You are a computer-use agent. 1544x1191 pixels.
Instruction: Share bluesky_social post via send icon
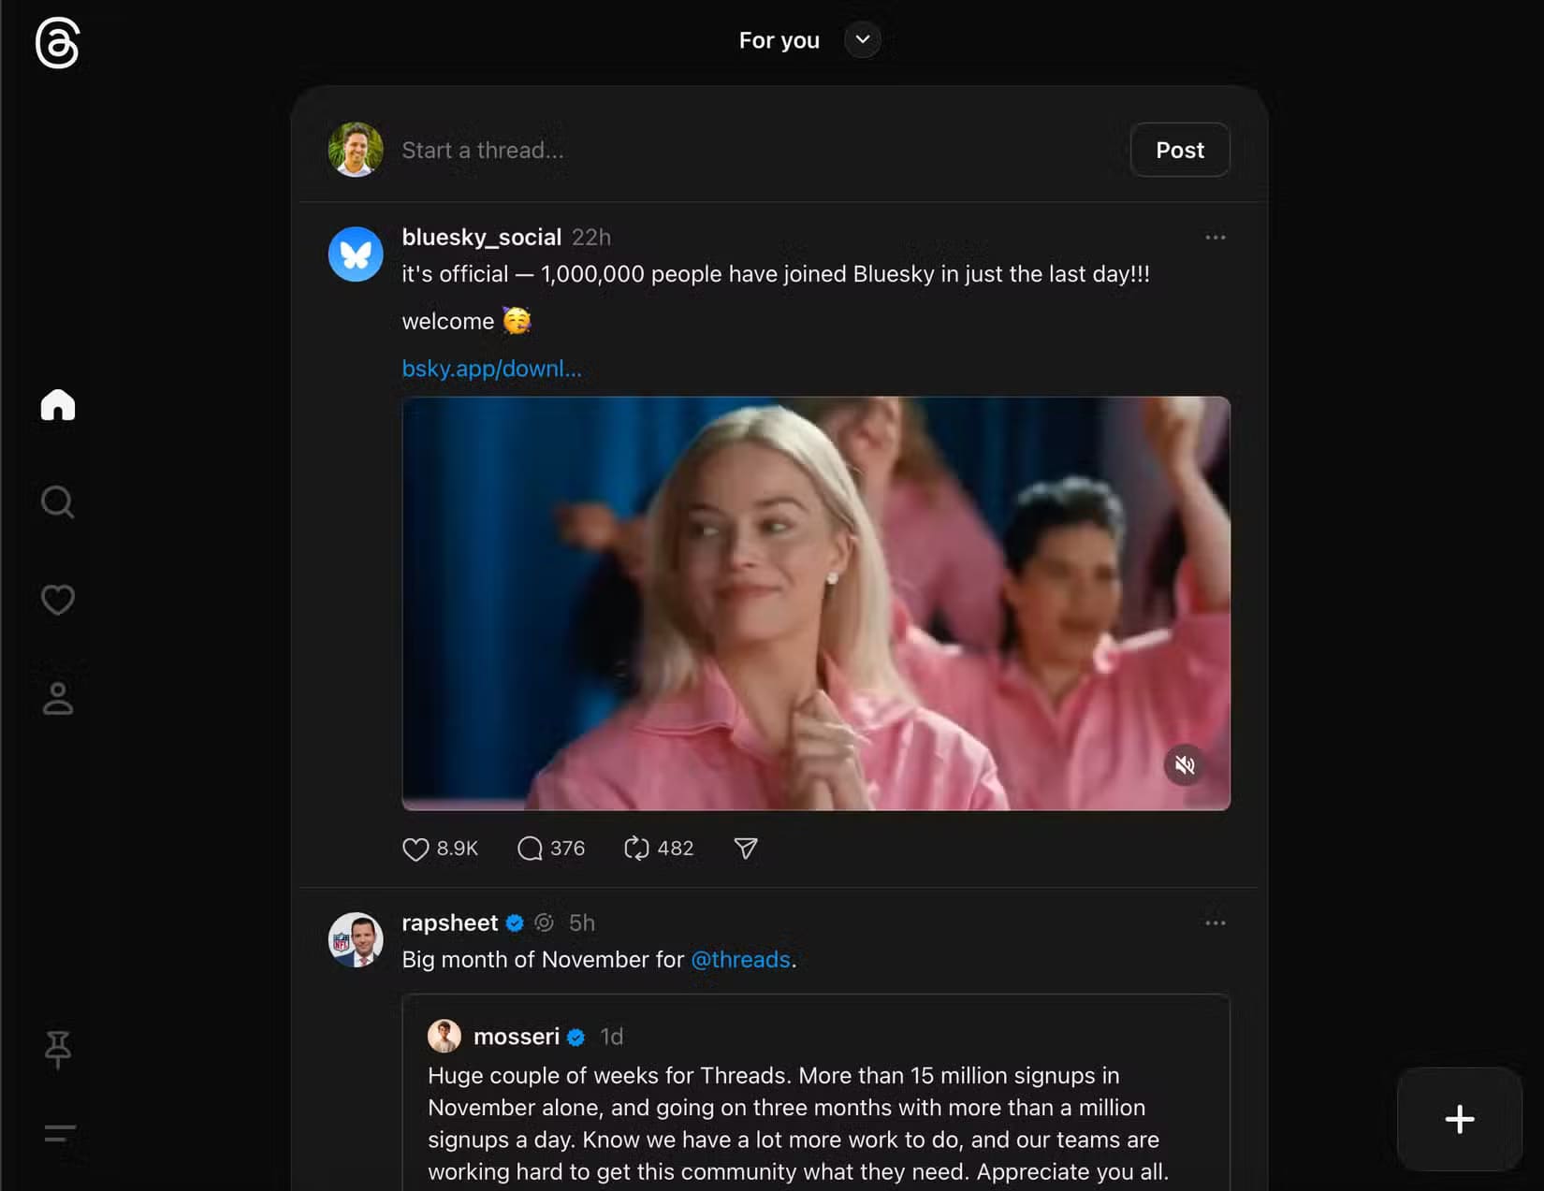click(746, 849)
